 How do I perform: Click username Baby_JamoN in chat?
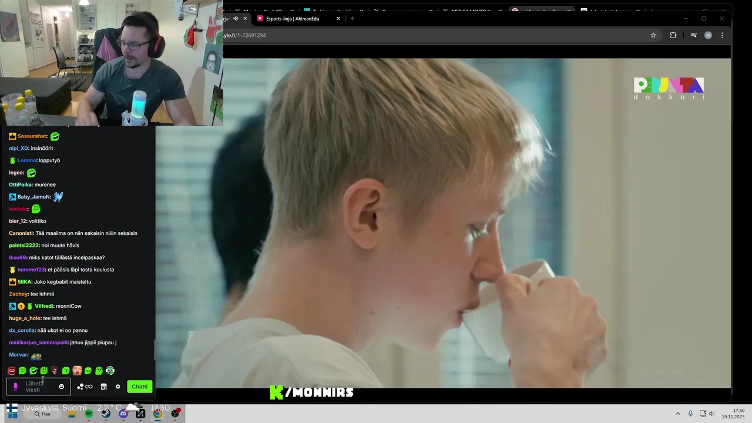pyautogui.click(x=33, y=197)
